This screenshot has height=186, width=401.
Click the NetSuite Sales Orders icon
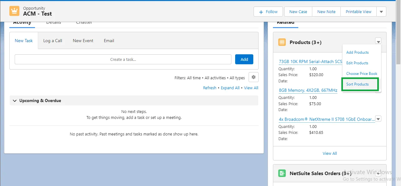tap(282, 173)
